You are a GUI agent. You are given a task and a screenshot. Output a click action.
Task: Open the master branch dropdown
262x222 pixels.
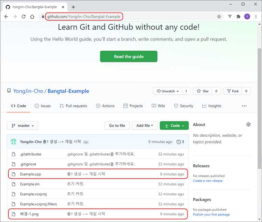[x=23, y=126]
